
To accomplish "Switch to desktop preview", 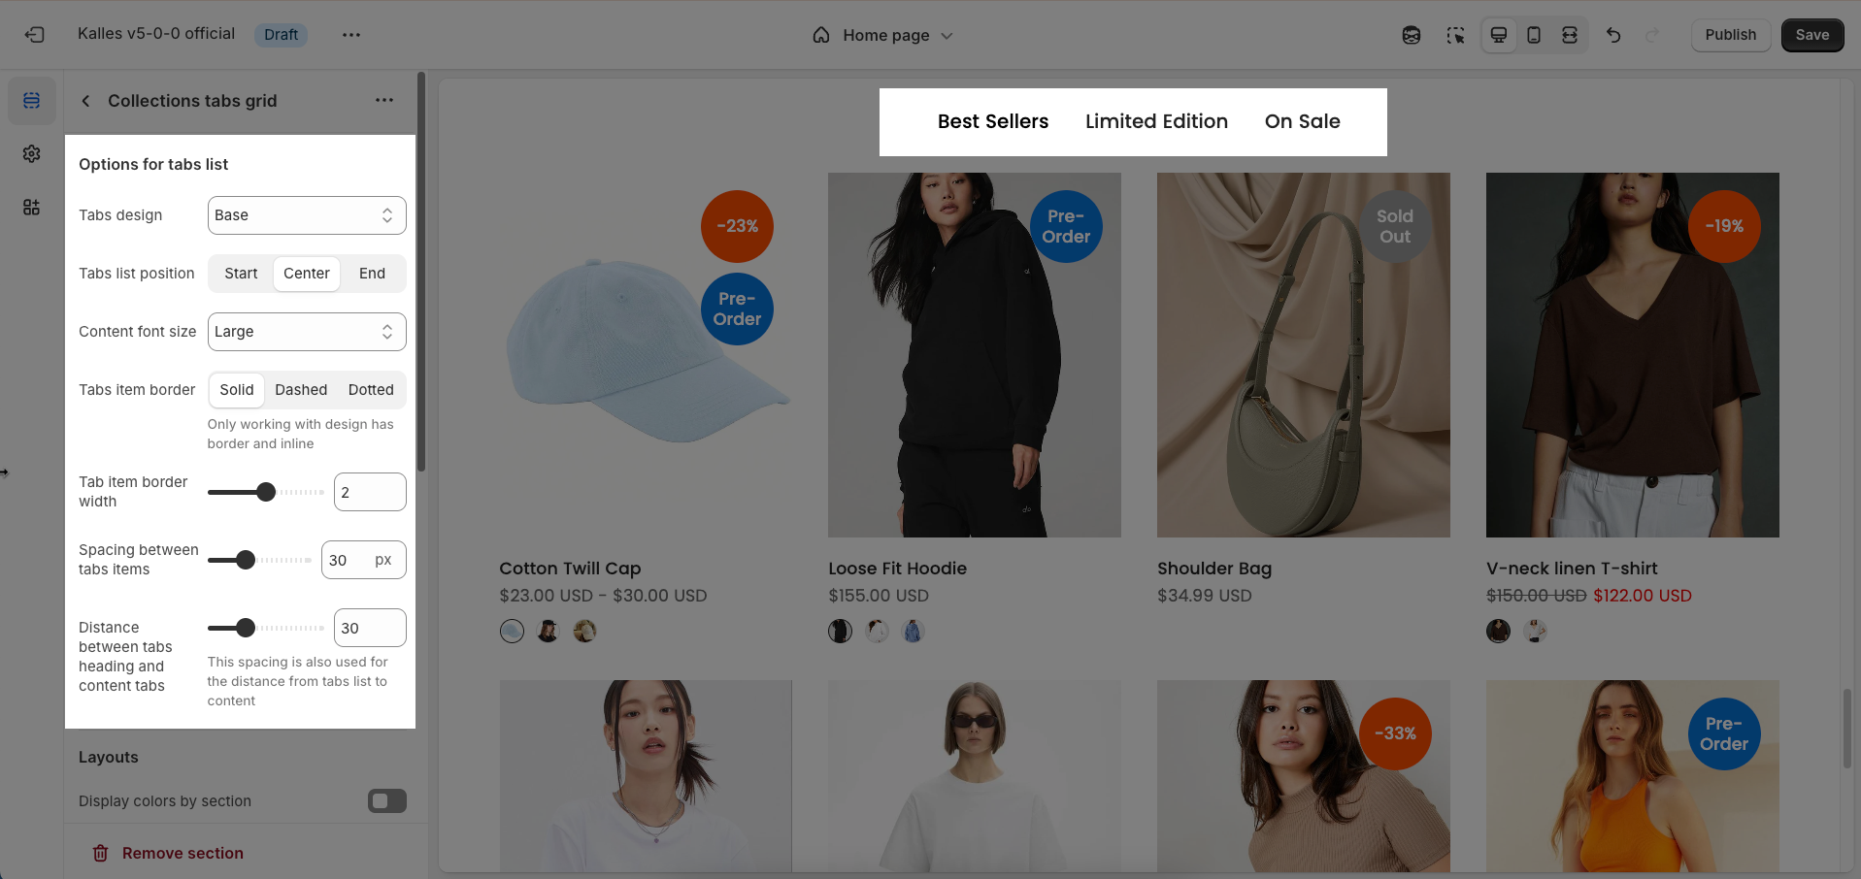I will coord(1499,35).
